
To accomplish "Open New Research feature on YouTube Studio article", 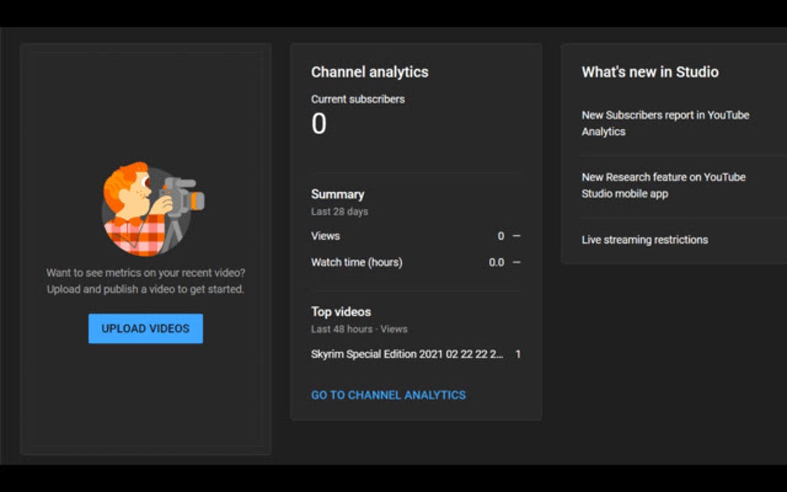I will click(x=664, y=185).
